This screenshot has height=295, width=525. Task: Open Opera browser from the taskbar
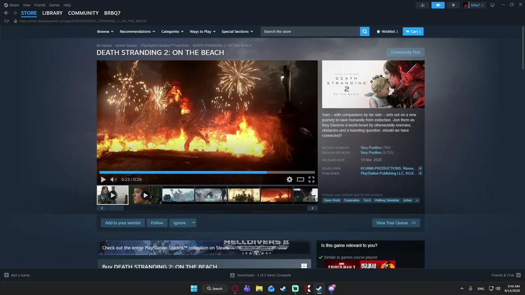coord(235,288)
